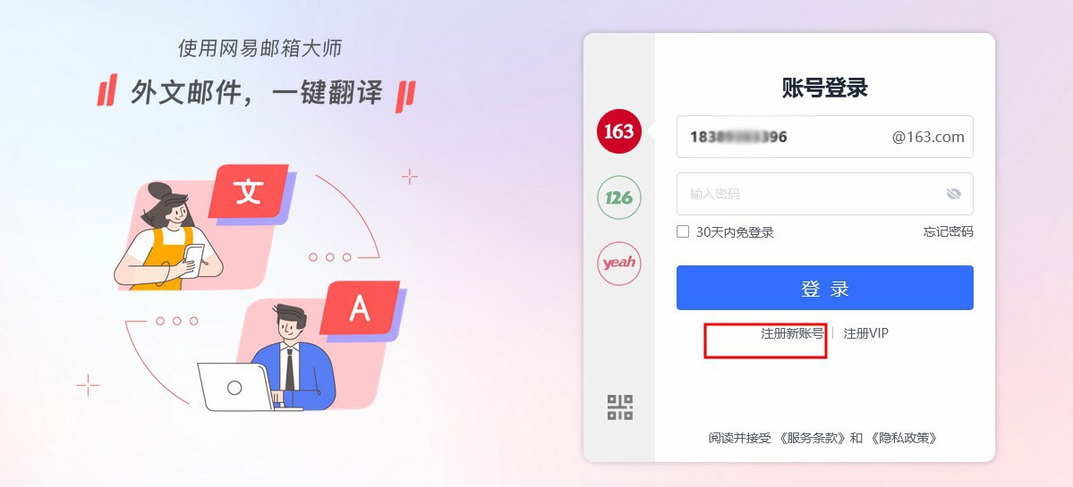Enable the 30天内免登录 checkbox
The height and width of the screenshot is (487, 1073).
682,231
